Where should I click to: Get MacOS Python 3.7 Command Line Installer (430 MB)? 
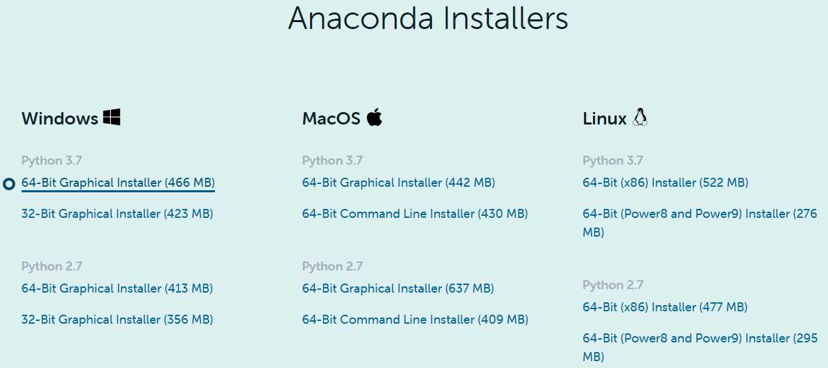(x=415, y=214)
